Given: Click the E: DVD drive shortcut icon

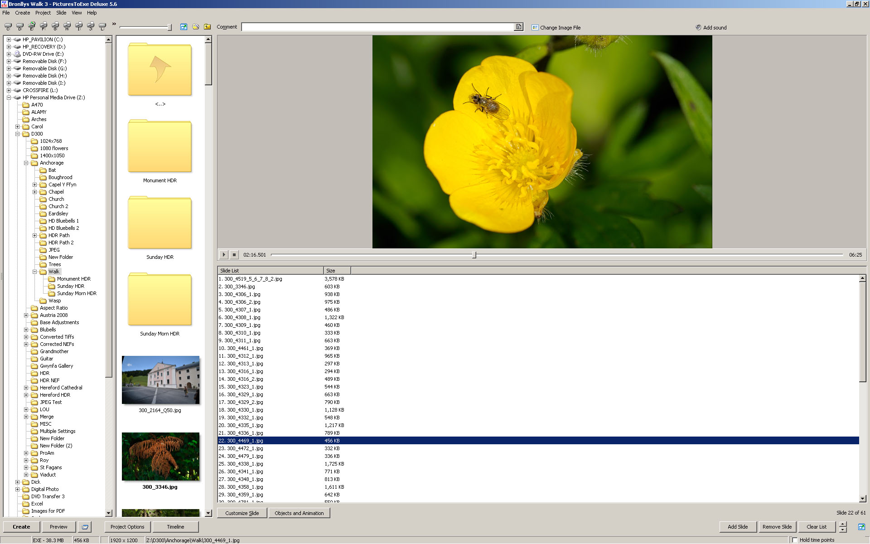Looking at the screenshot, I should coord(32,26).
